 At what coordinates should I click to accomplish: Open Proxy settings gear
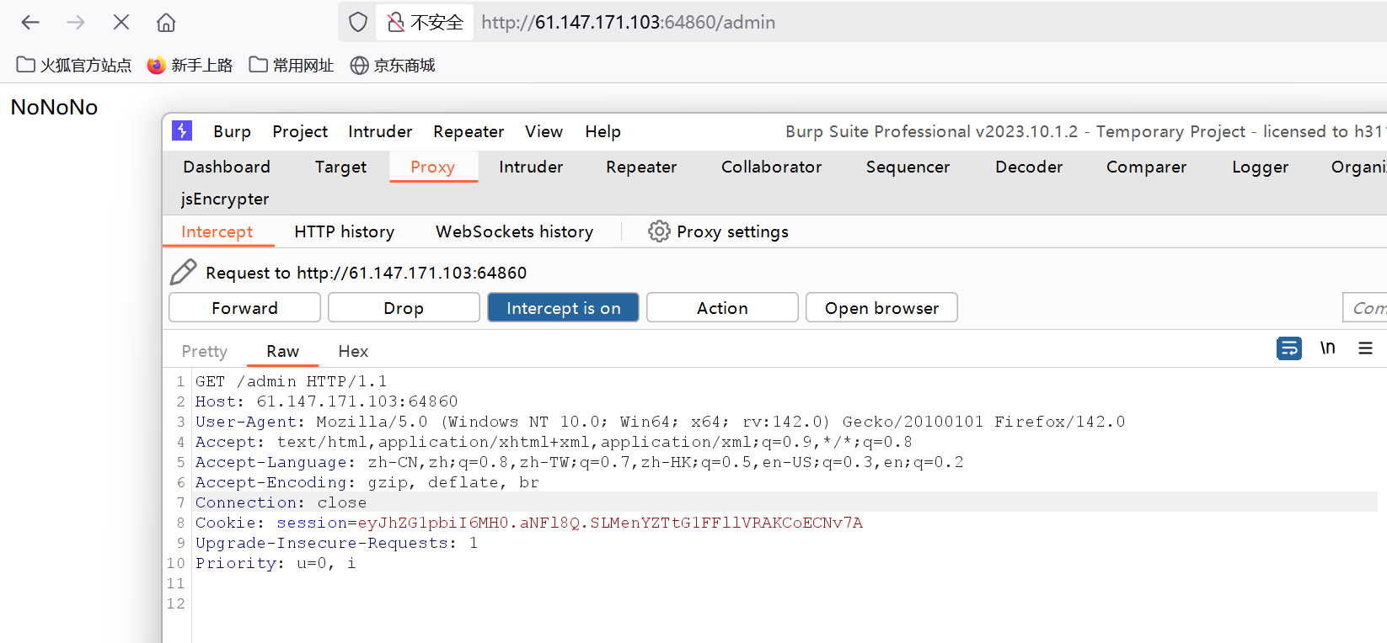(659, 231)
